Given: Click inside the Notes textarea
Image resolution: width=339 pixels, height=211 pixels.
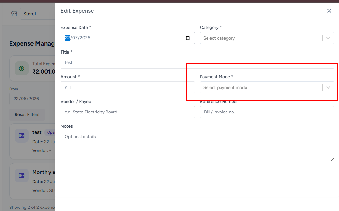Looking at the screenshot, I should pos(197,146).
